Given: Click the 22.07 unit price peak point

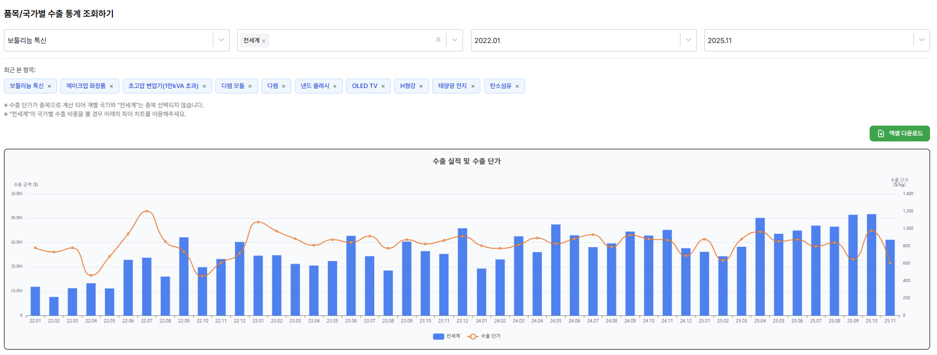Looking at the screenshot, I should click(147, 211).
